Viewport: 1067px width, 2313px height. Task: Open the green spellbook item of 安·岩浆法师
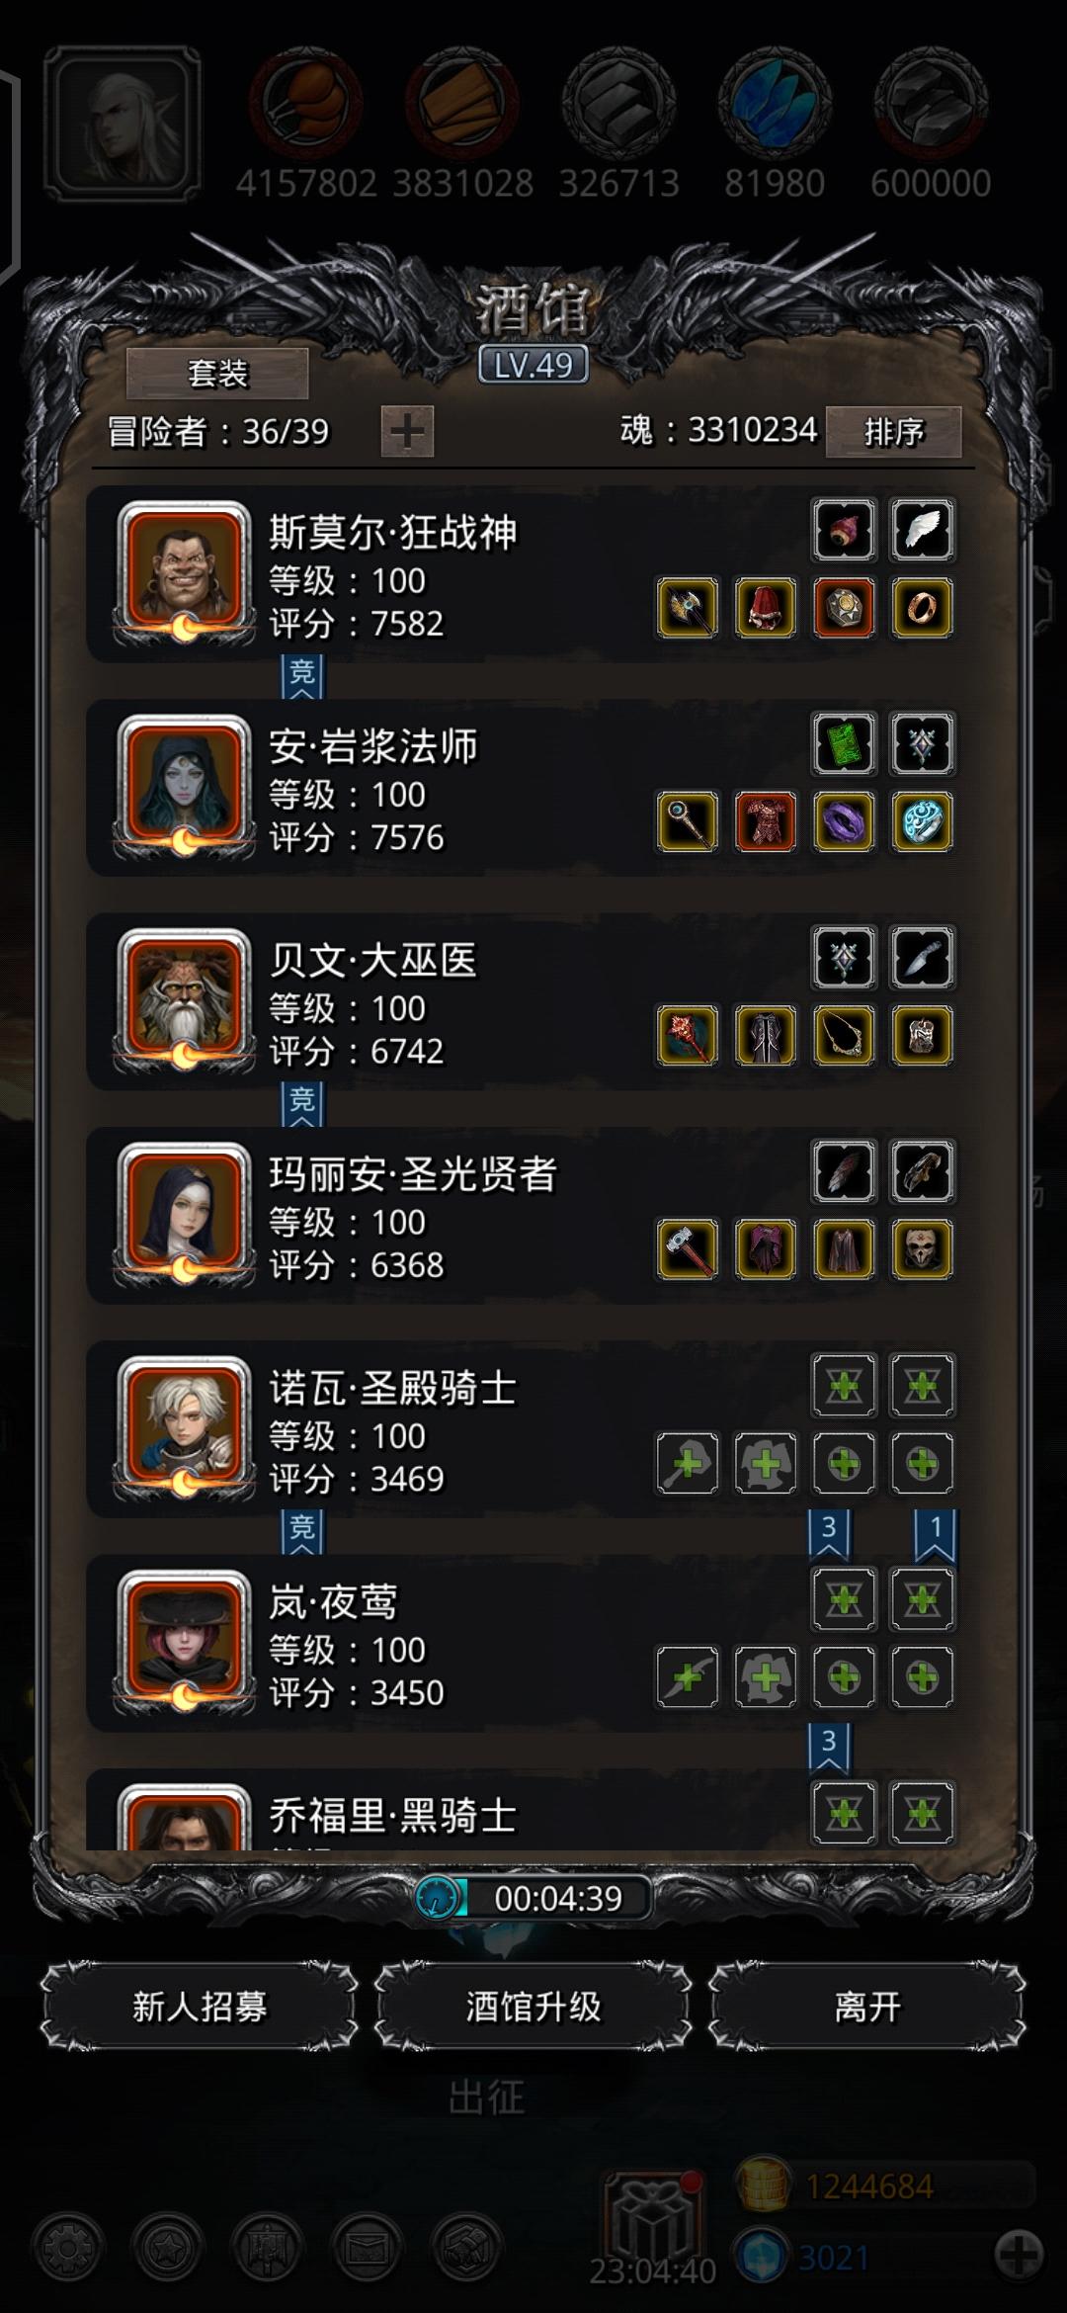(844, 743)
